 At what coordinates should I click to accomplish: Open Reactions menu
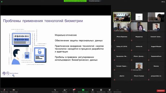109,90
